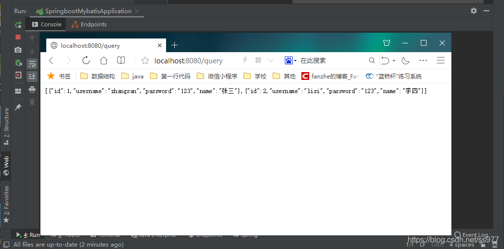
Task: Close the localhost:8080/query browser tab
Action: coord(159,45)
